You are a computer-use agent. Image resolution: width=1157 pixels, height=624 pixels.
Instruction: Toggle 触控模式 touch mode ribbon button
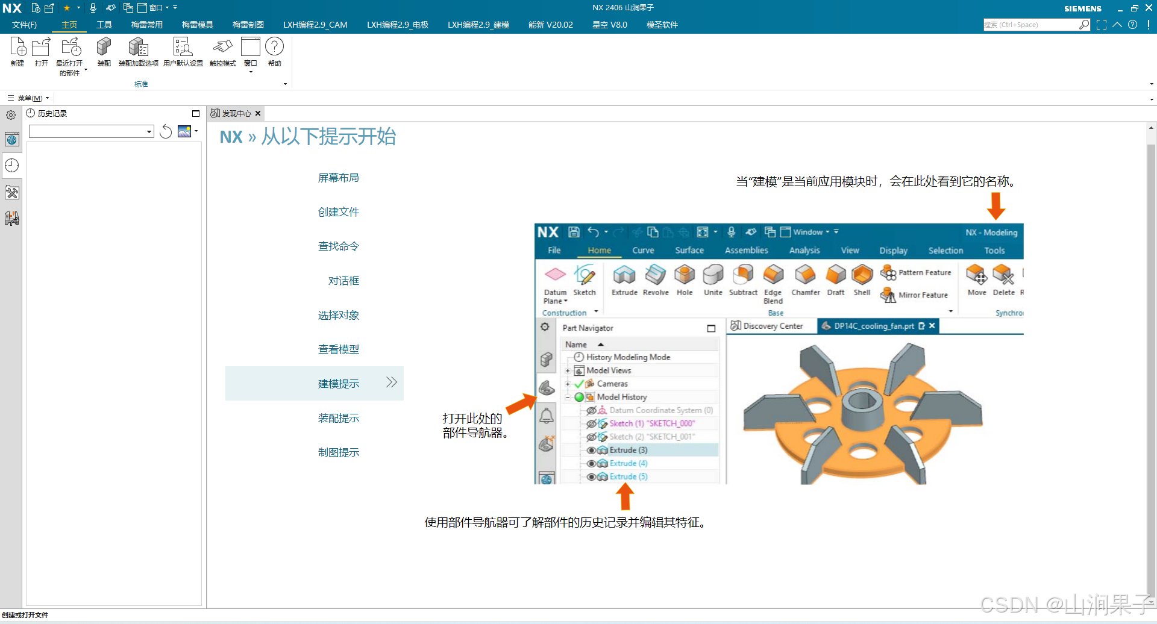(x=222, y=52)
